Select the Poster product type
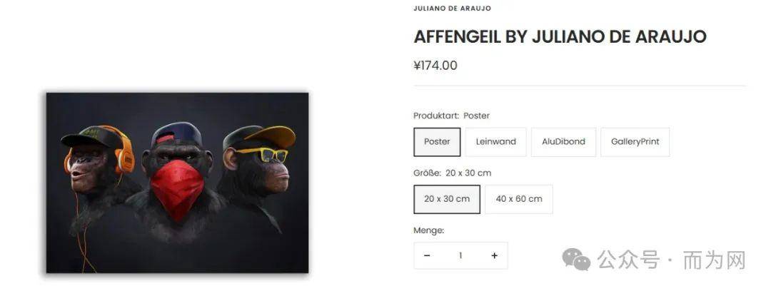771x291 pixels. point(437,142)
